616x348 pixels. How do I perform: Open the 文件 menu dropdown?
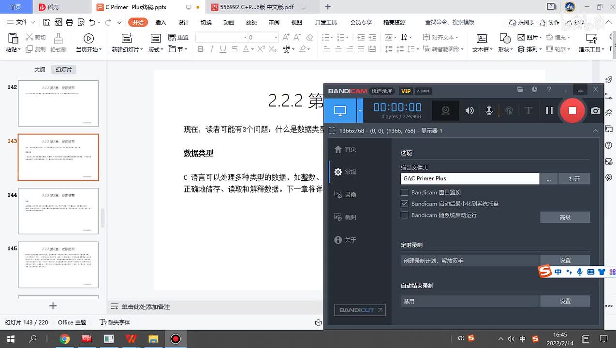pyautogui.click(x=21, y=22)
